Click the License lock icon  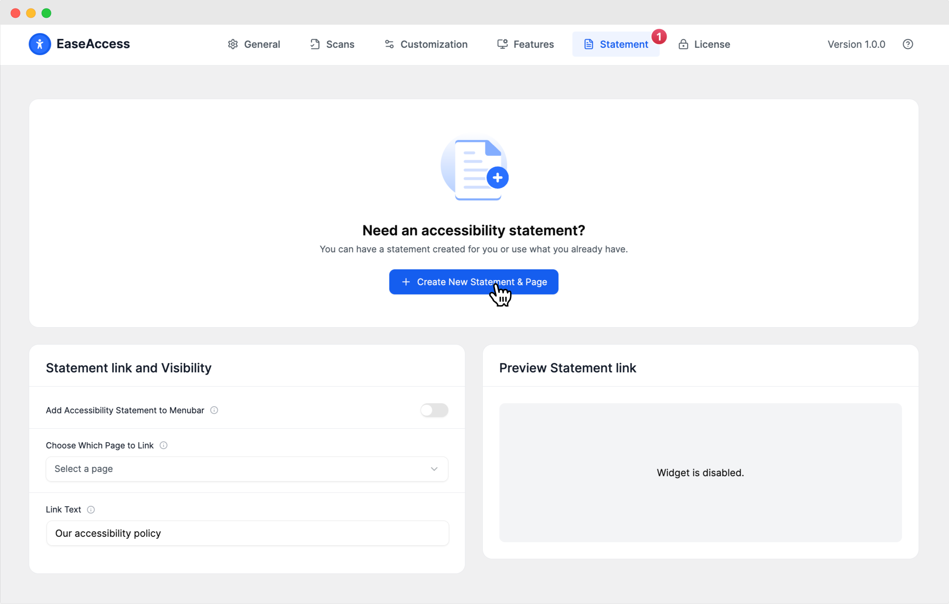(x=683, y=44)
